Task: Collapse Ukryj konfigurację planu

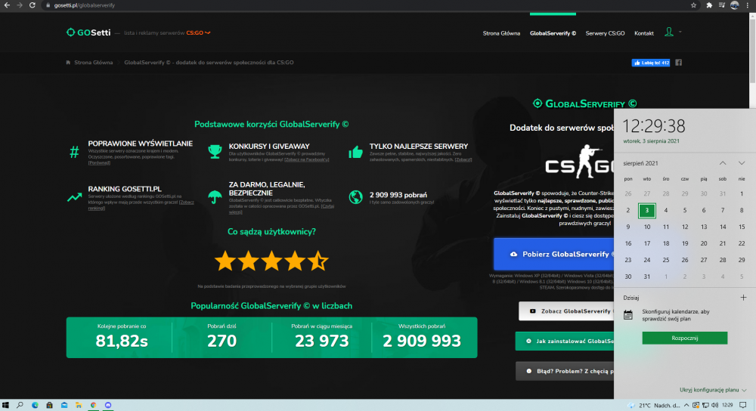Action: (x=713, y=390)
